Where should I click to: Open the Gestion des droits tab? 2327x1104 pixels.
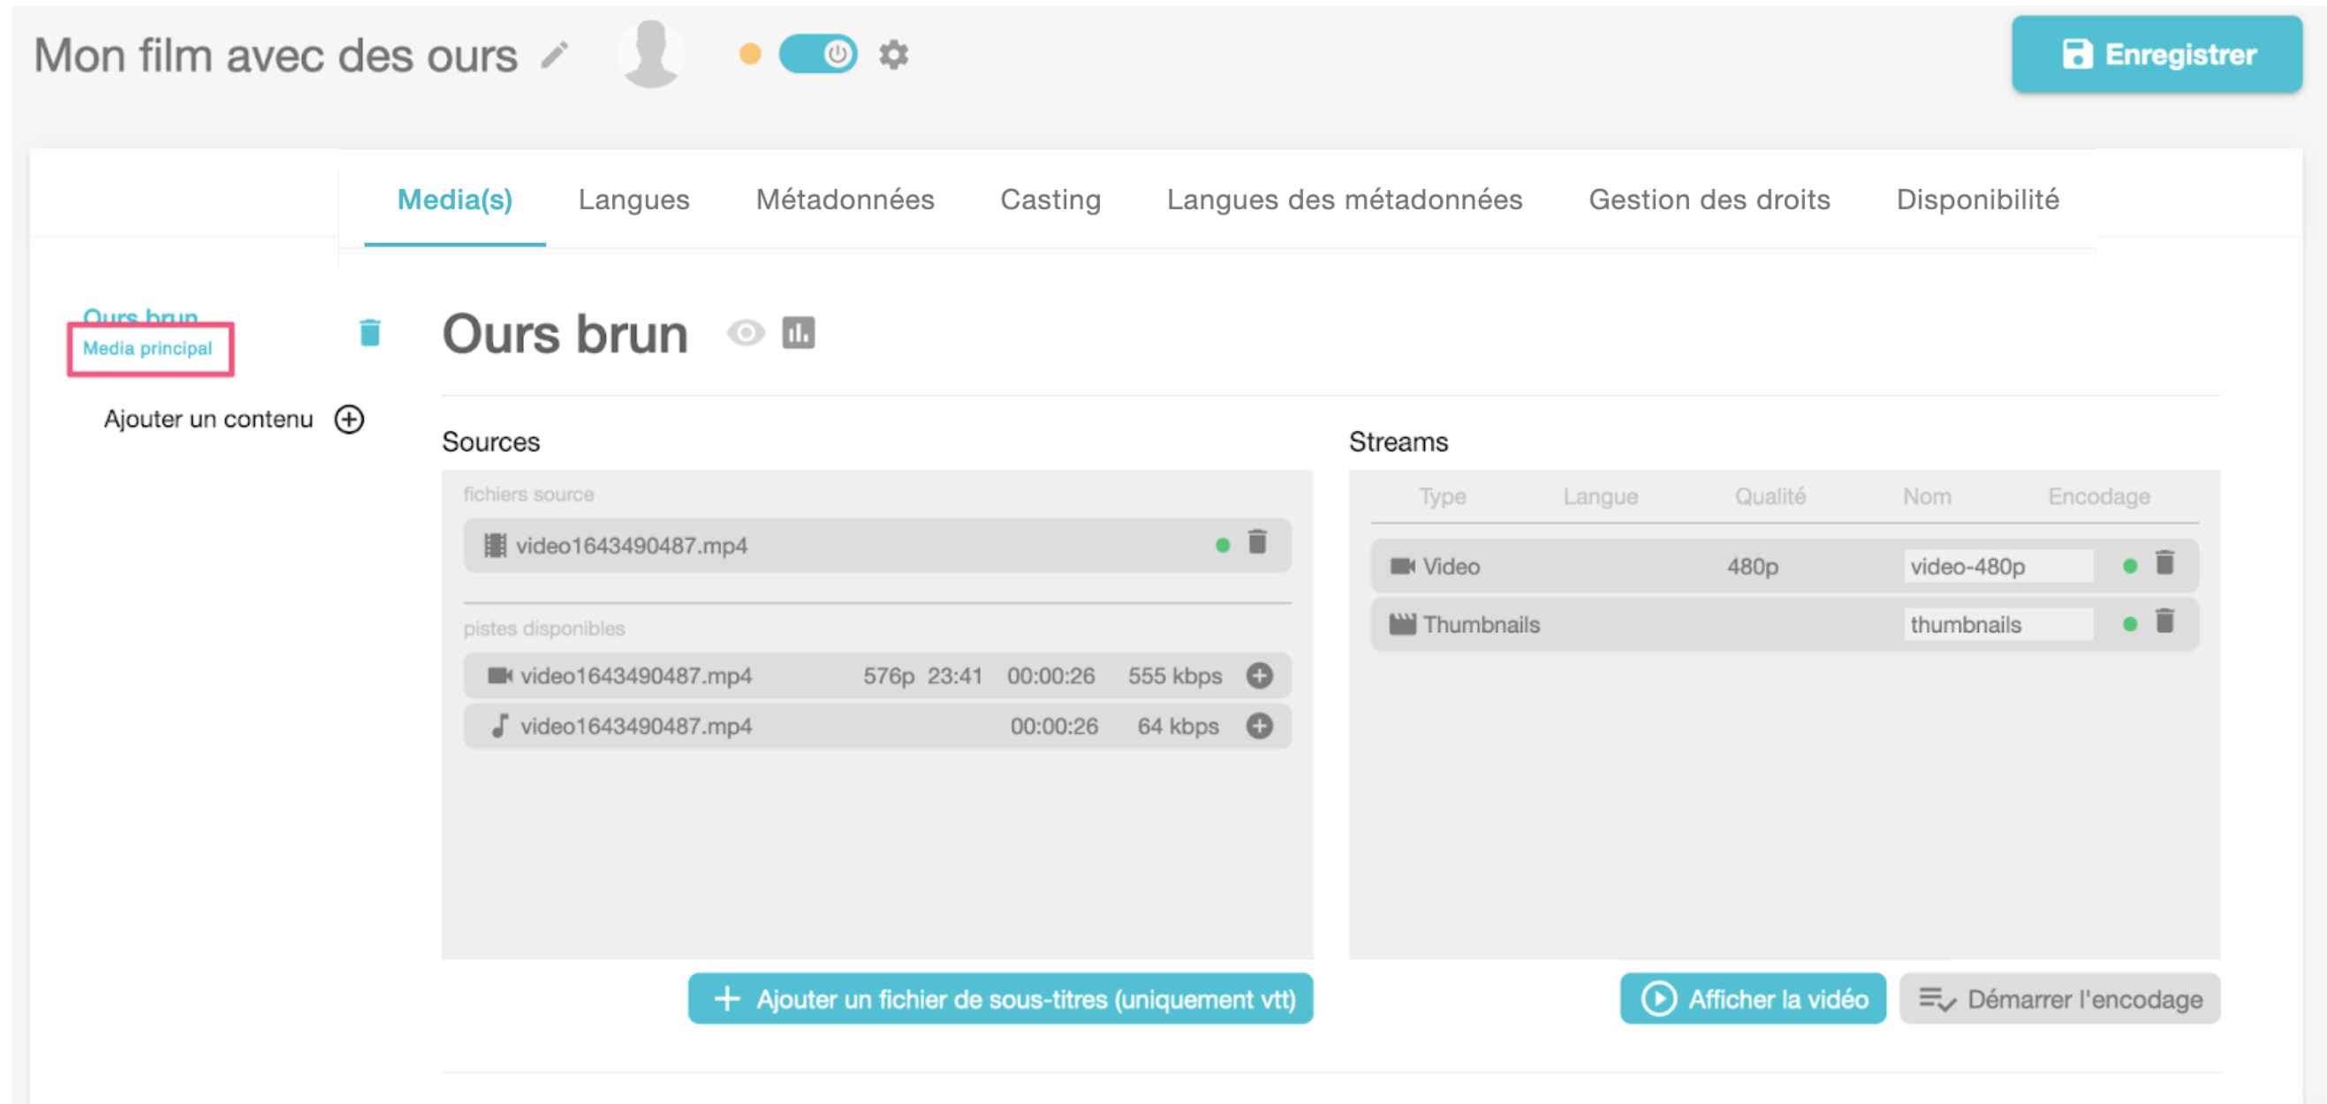1709,200
